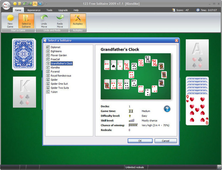
Task: Click the sun New Game quick-access icon
Action: [x=15, y=4]
